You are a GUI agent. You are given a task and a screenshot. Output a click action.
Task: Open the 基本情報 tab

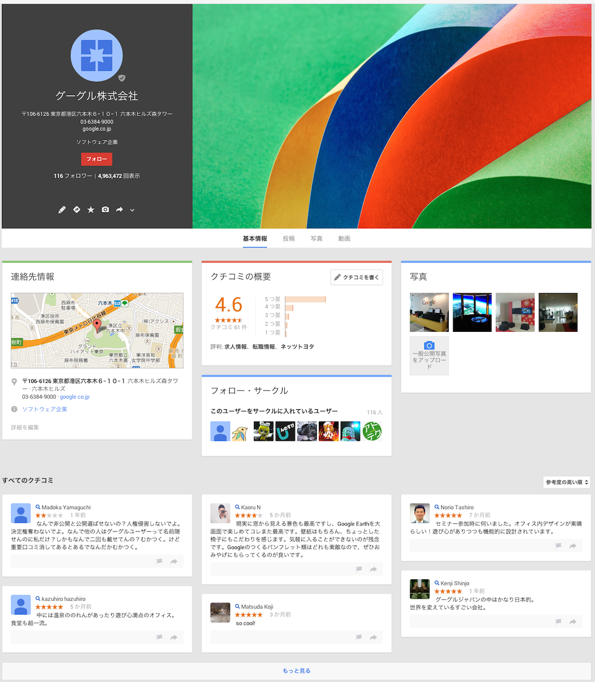[255, 239]
